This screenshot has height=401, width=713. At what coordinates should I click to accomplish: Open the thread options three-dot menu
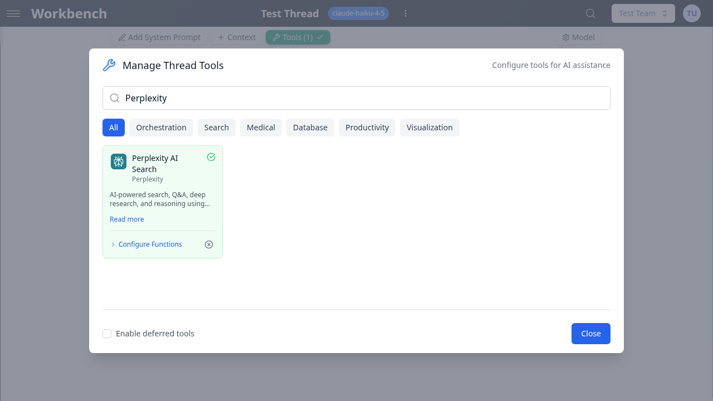point(406,13)
